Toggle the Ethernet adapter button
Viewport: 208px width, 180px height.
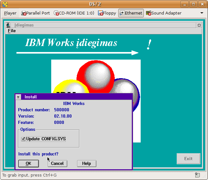[x=131, y=13]
